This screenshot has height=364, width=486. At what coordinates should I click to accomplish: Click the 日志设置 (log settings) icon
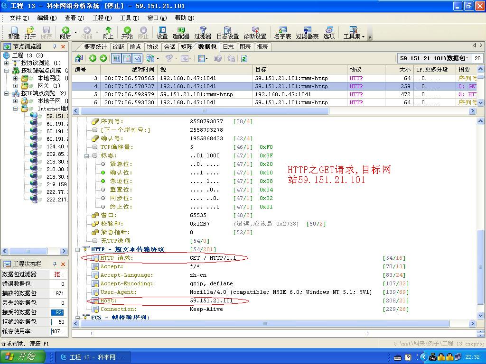point(227,32)
